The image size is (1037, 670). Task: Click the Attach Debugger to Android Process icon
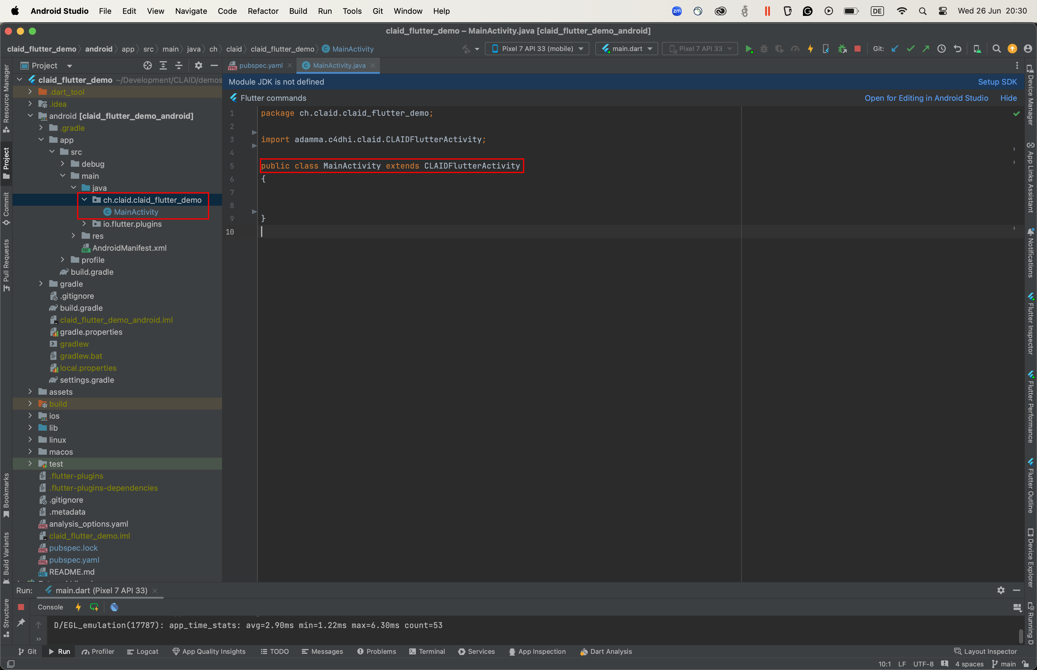(x=842, y=49)
